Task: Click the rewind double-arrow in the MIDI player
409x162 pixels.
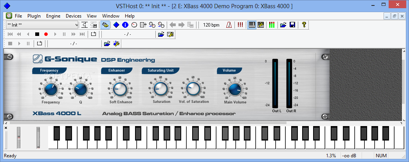Action: tap(19, 34)
